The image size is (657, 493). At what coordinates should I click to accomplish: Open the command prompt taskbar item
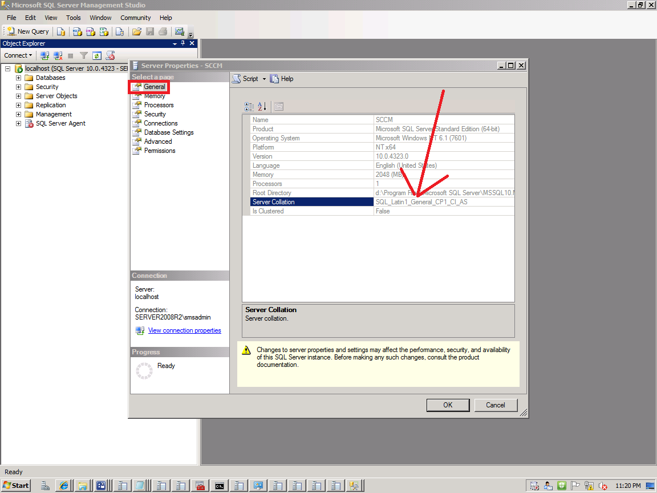[220, 486]
